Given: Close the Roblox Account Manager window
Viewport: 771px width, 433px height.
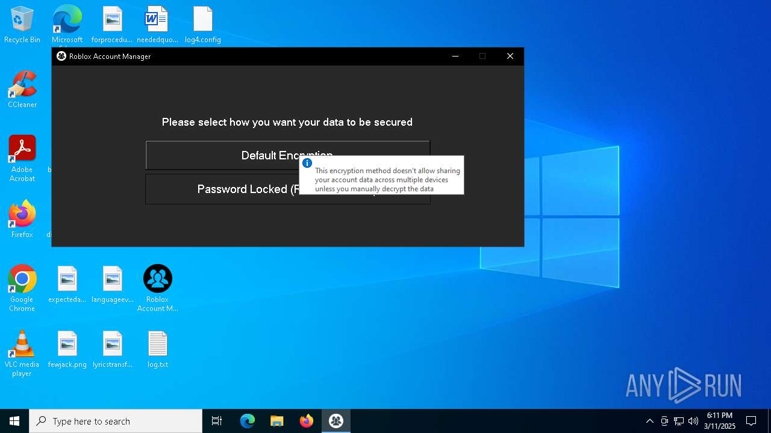Looking at the screenshot, I should click(510, 56).
